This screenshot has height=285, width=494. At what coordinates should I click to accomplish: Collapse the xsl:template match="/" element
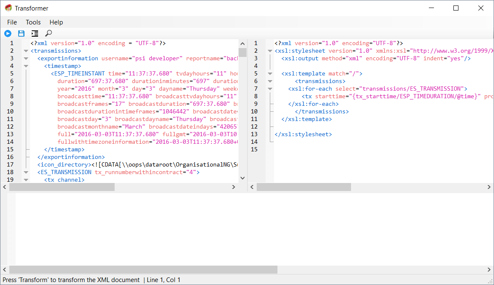point(270,73)
